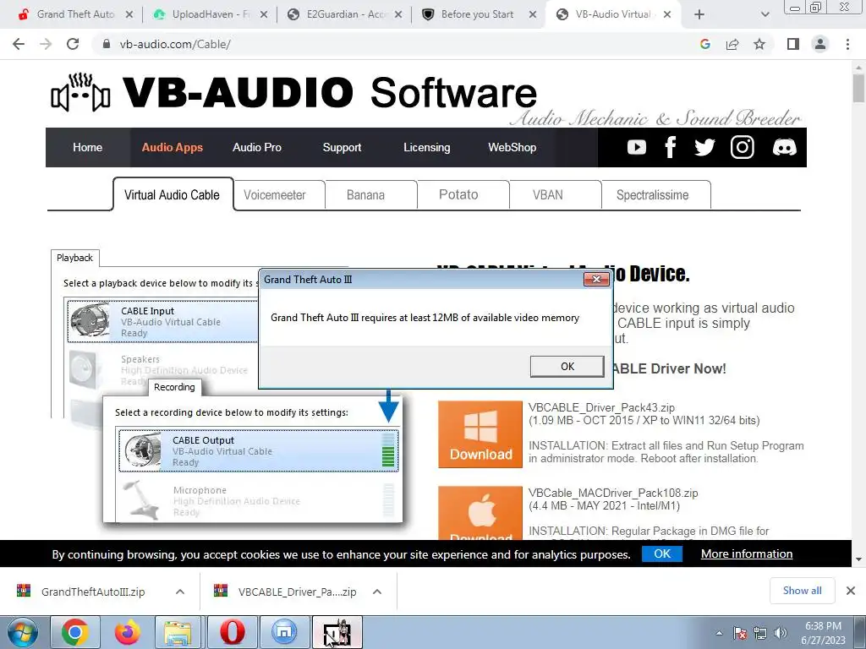Open the VB-Audio Facebook page icon
This screenshot has height=649, width=866.
click(670, 147)
